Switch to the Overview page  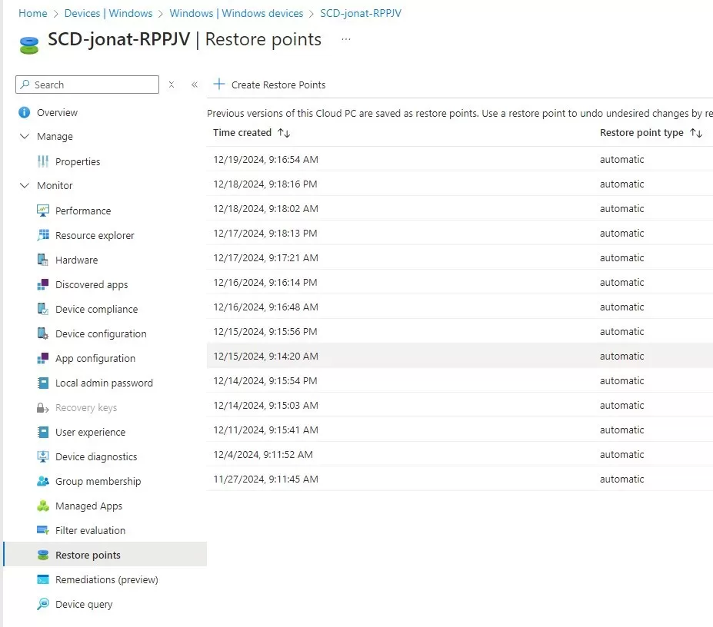[x=55, y=112]
